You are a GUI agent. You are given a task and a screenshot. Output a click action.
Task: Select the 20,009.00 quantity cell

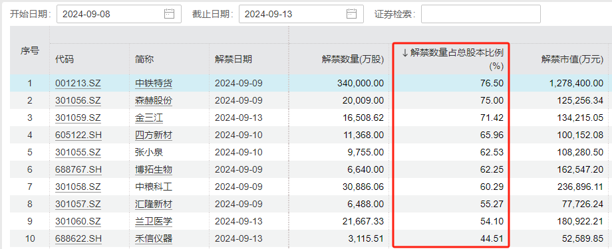pyautogui.click(x=364, y=100)
